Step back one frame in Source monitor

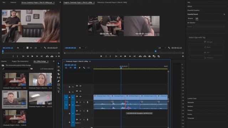tap(28, 56)
